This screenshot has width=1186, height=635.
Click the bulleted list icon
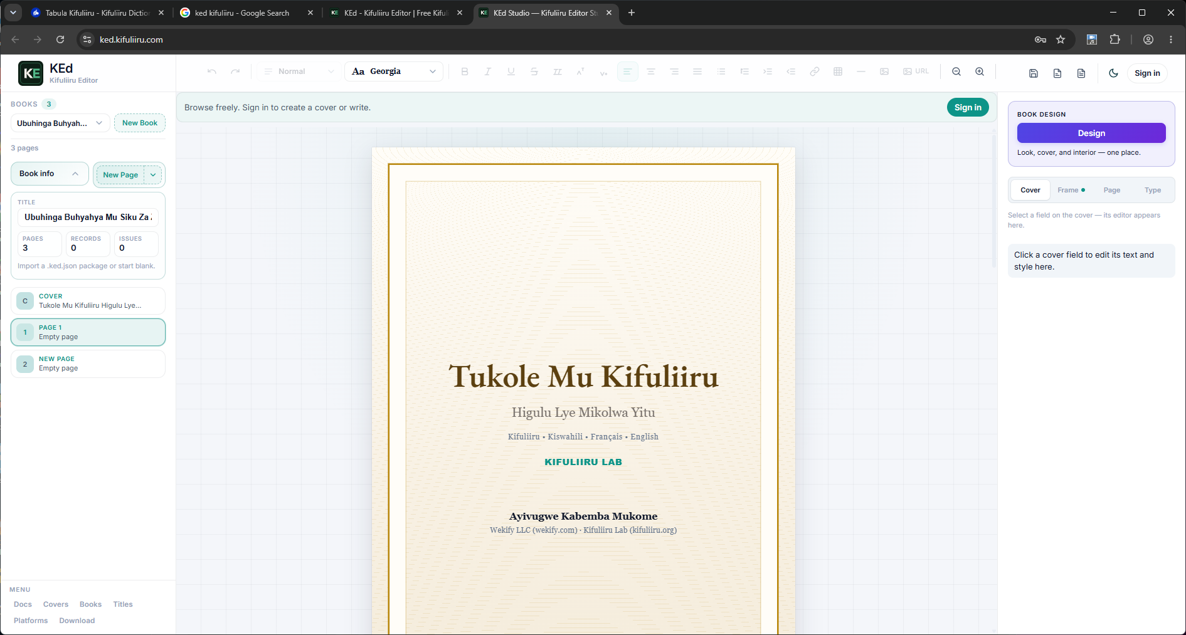click(x=721, y=71)
